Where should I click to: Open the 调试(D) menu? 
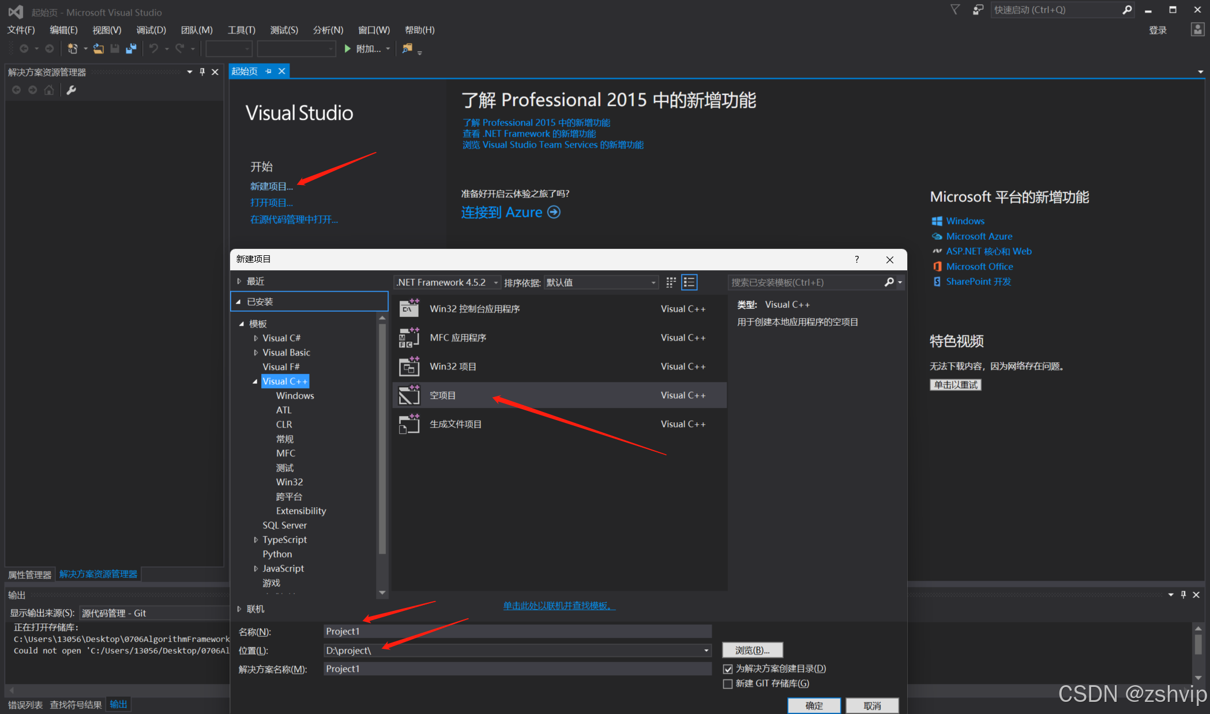(149, 30)
